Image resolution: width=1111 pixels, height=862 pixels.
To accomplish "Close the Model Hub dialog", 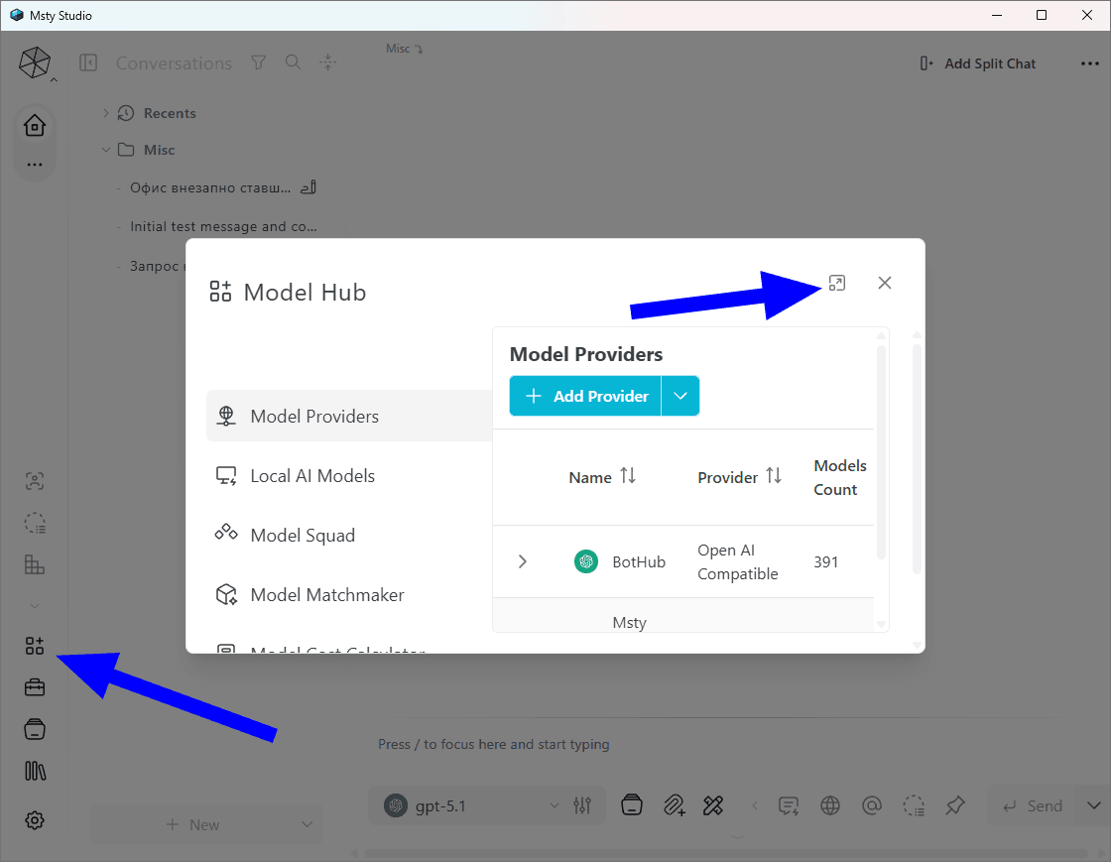I will [884, 284].
